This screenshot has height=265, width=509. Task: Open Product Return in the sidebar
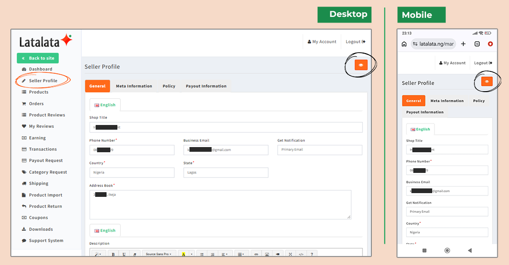tap(41, 206)
